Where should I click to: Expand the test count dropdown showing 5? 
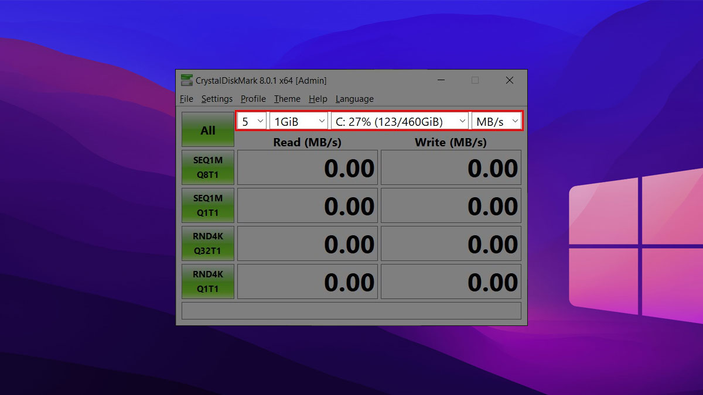tap(252, 121)
